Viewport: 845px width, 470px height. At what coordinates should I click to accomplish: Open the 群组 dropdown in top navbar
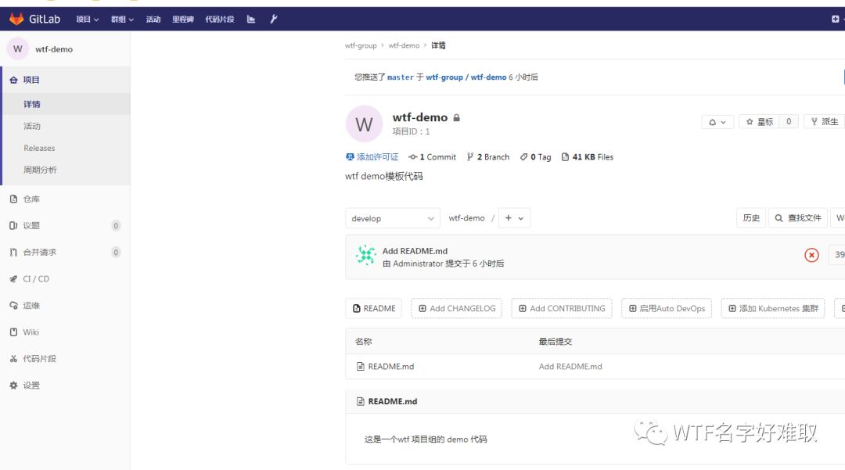(122, 20)
